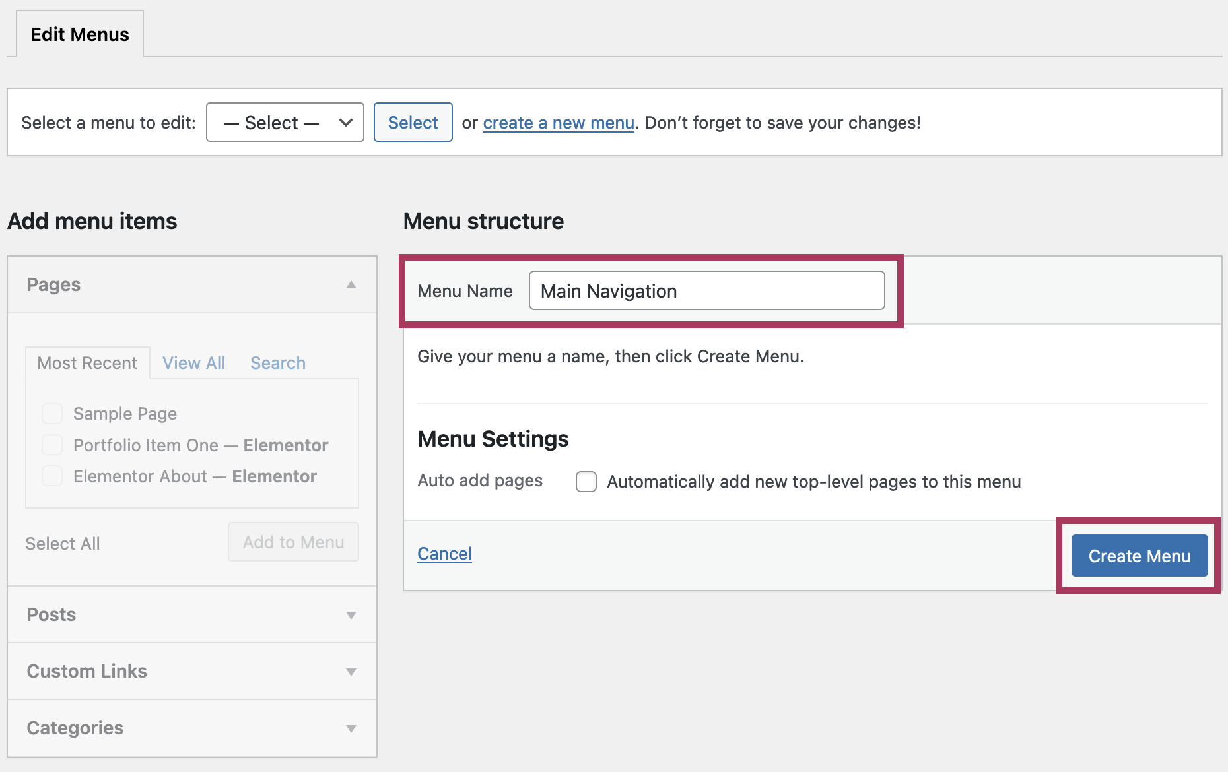Collapse the Pages panel arrow

[x=351, y=285]
